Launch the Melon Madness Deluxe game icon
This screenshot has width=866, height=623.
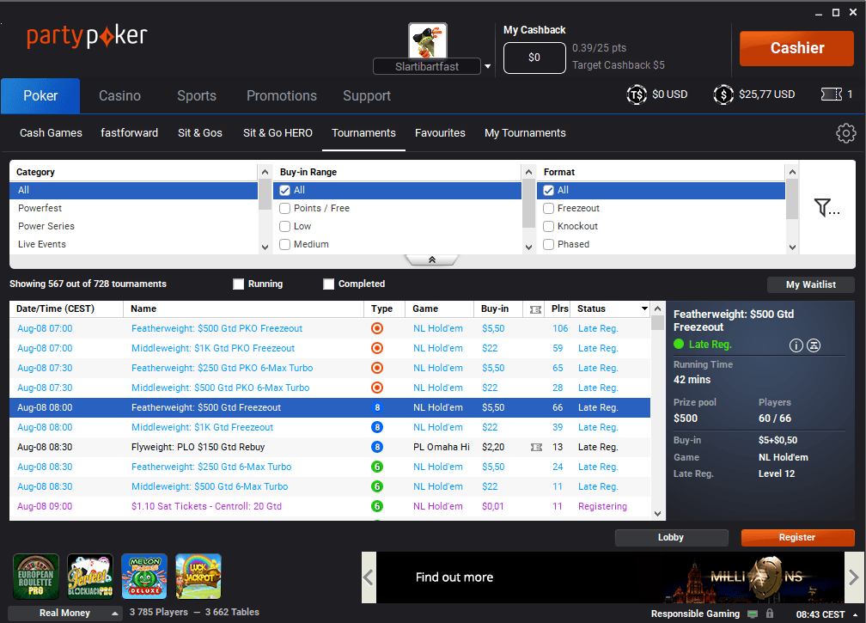pyautogui.click(x=144, y=577)
